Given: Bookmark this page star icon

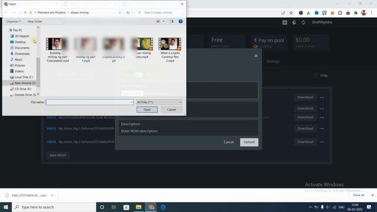Looking at the screenshot, I should click(291, 13).
